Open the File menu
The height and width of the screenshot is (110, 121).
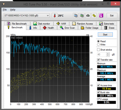pos(5,10)
